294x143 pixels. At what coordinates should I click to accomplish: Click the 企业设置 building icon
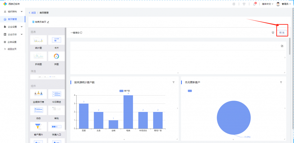pos(5,27)
